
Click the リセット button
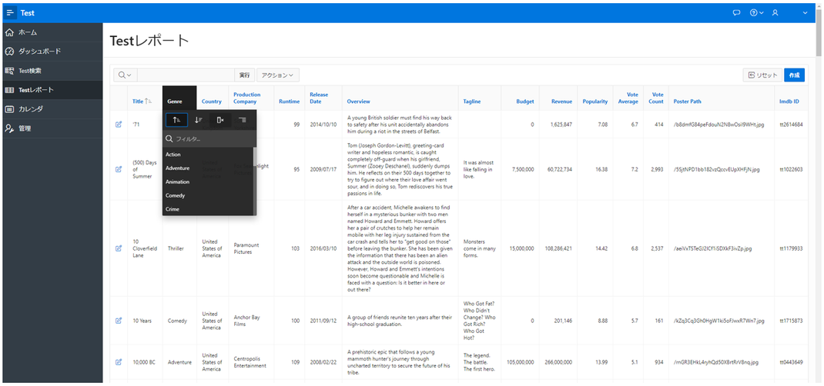762,75
